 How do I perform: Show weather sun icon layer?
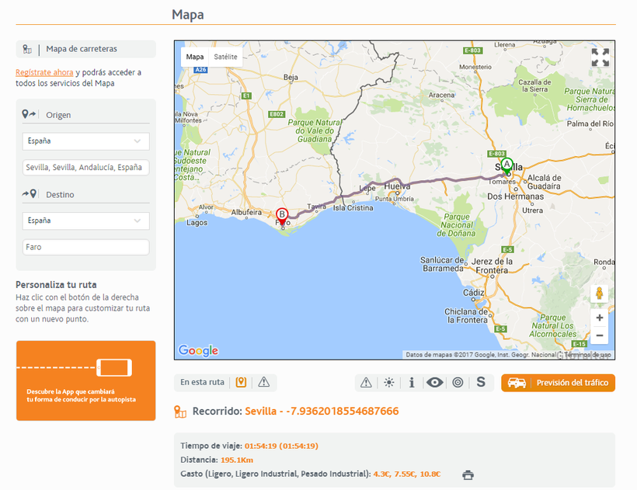pos(388,383)
